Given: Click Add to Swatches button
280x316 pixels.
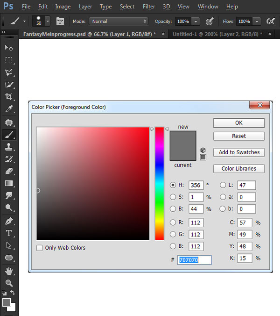Looking at the screenshot, I should tap(239, 152).
